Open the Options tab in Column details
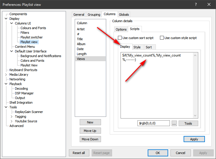This screenshot has width=216, height=159. [x=121, y=29]
